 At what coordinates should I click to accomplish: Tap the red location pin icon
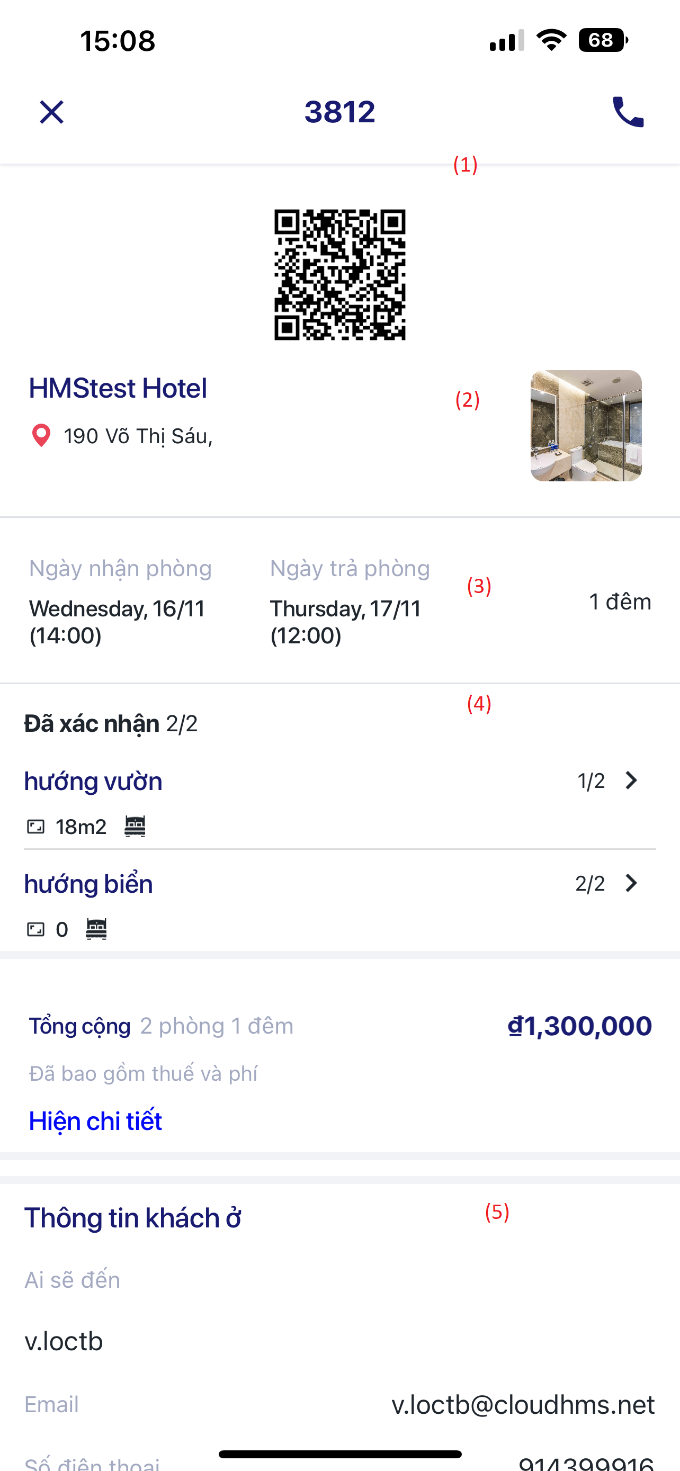[41, 436]
